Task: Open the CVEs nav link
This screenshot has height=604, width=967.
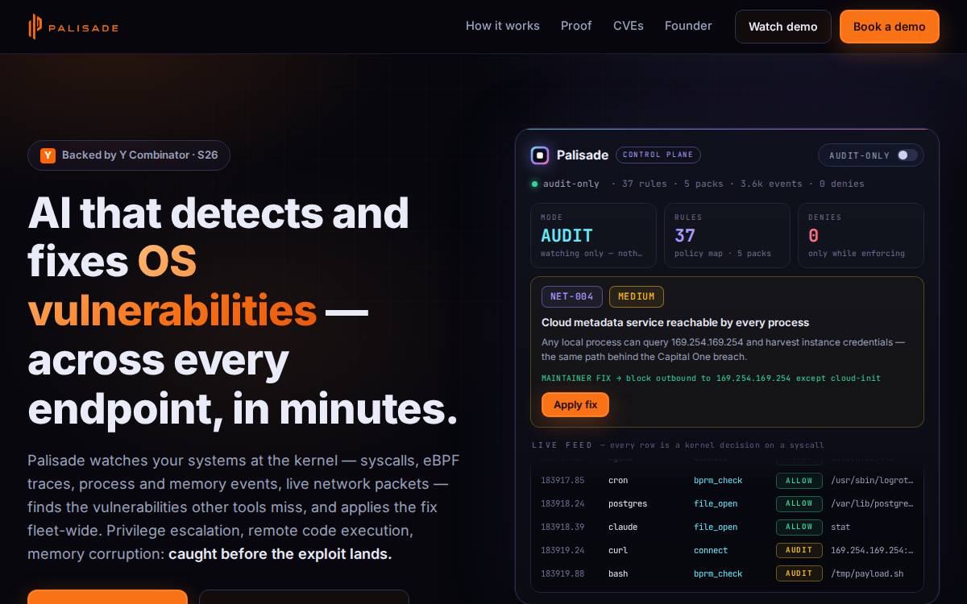Action: (x=629, y=26)
